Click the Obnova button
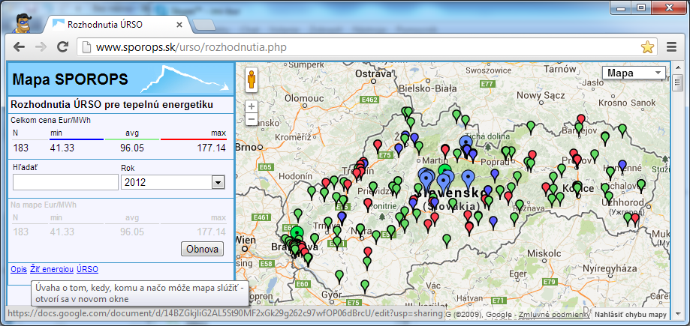This screenshot has height=326, width=690. pos(203,249)
